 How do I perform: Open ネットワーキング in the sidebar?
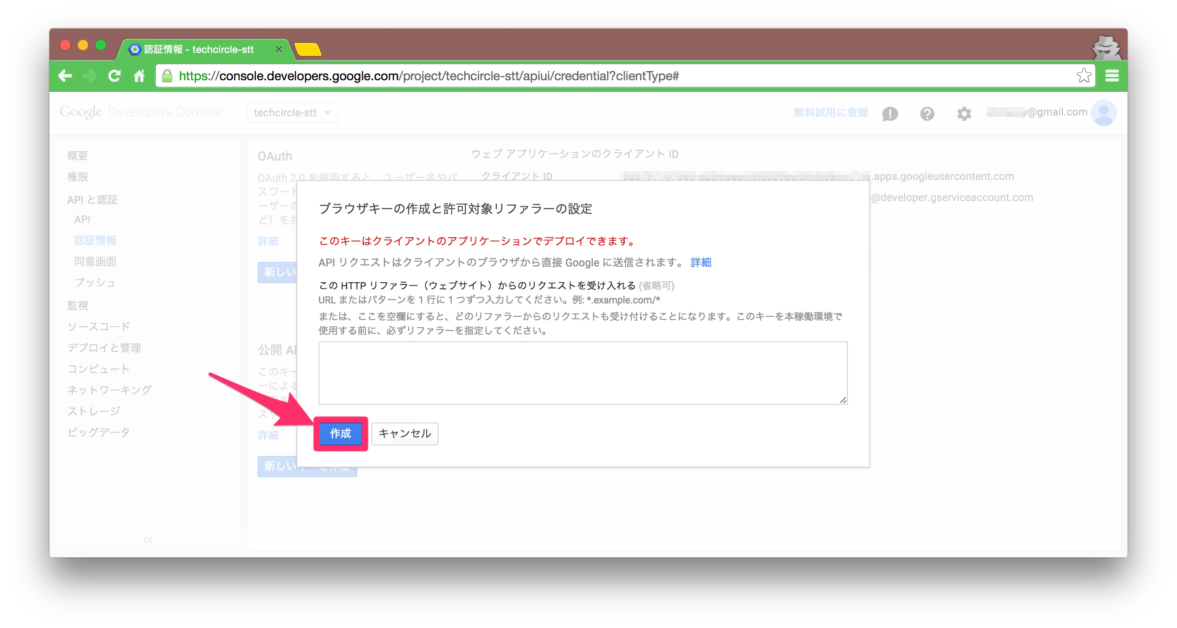(x=109, y=390)
